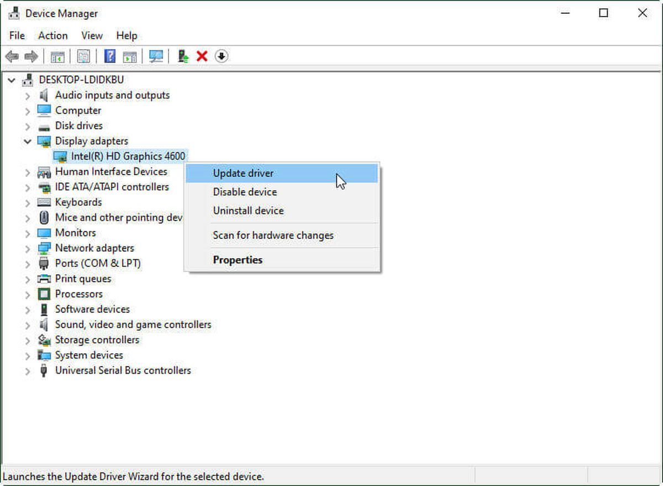This screenshot has height=486, width=663.
Task: Click the Show/Hide Action Pane toolbar icon
Action: [x=130, y=56]
